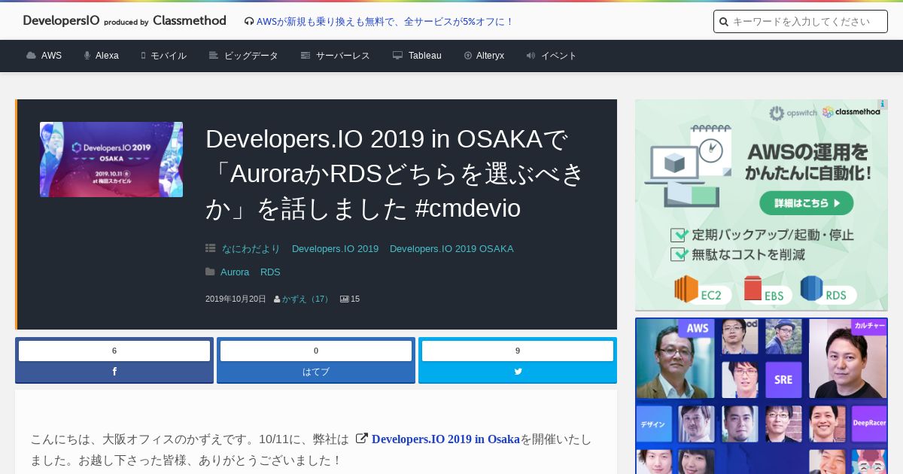The image size is (903, 474).
Task: Click the EBS icon in the ad
Action: pos(753,289)
